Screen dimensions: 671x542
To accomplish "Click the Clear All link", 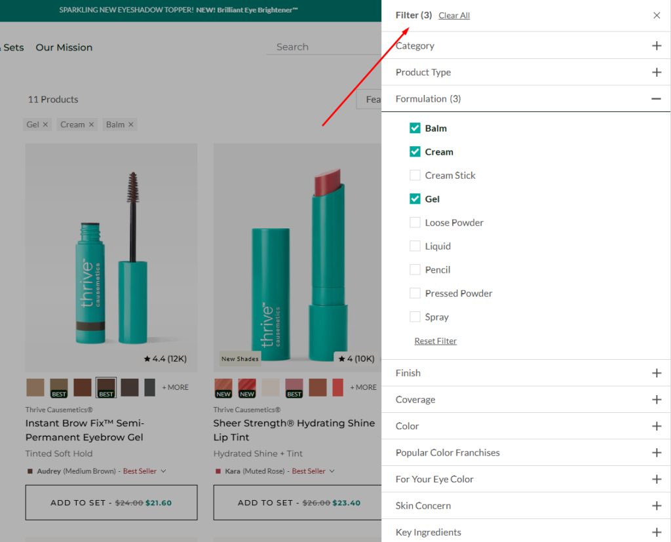I will click(x=454, y=16).
